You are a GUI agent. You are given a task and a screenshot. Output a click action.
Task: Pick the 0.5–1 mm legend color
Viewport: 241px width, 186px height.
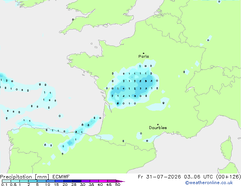[x=15, y=181]
